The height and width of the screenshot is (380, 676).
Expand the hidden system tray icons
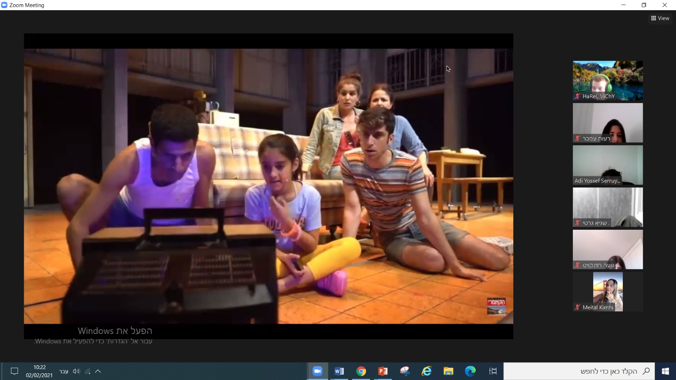point(98,372)
